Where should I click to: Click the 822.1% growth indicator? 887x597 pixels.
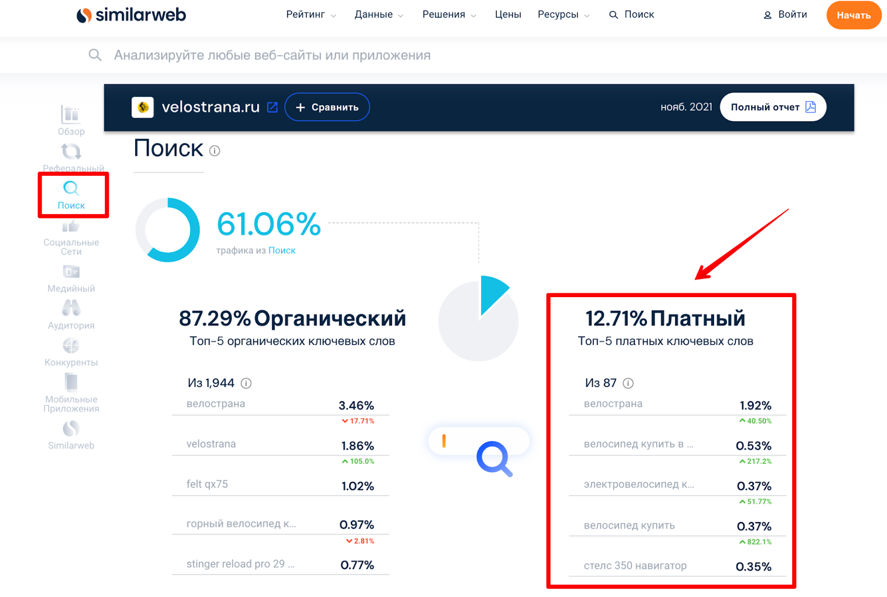[756, 542]
